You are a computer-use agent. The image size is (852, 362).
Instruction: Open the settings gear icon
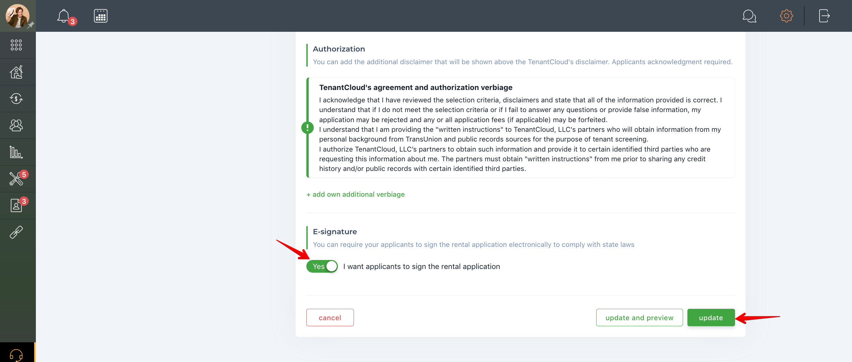pyautogui.click(x=786, y=16)
